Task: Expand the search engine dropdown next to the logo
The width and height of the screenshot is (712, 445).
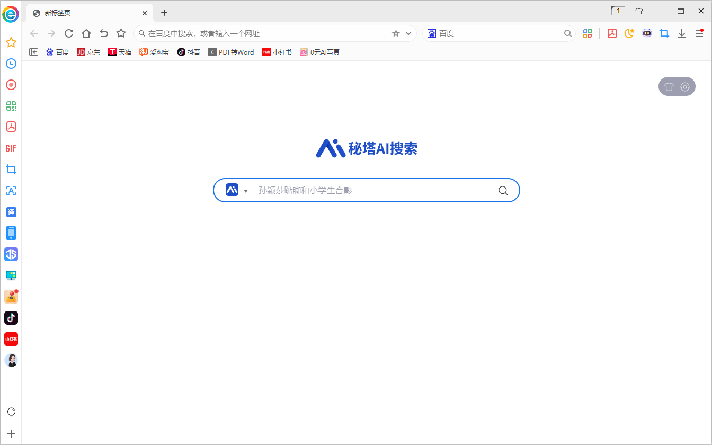Action: click(245, 190)
